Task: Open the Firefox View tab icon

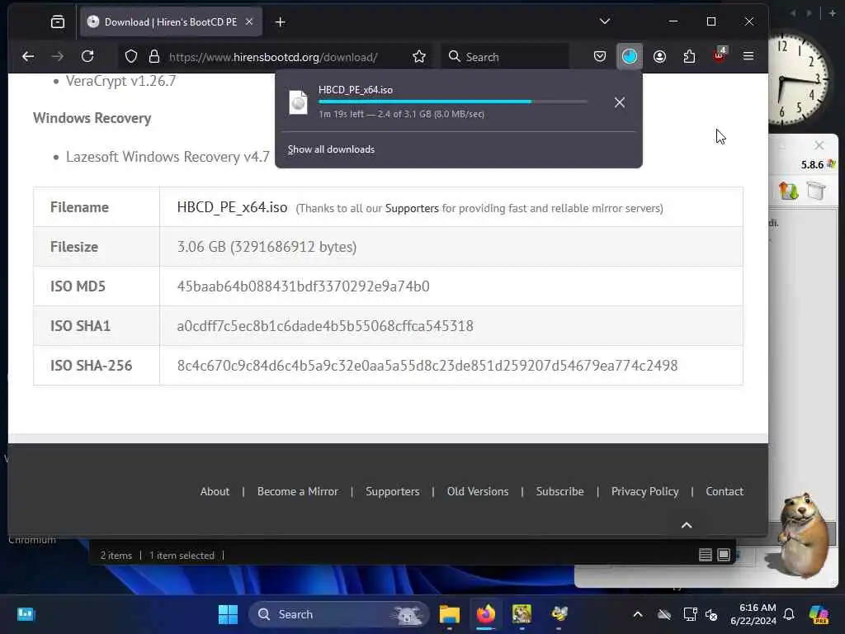Action: coord(58,22)
